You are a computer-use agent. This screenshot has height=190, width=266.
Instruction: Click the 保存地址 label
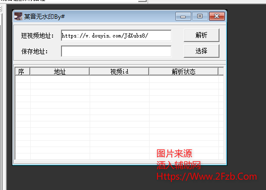click(x=35, y=51)
